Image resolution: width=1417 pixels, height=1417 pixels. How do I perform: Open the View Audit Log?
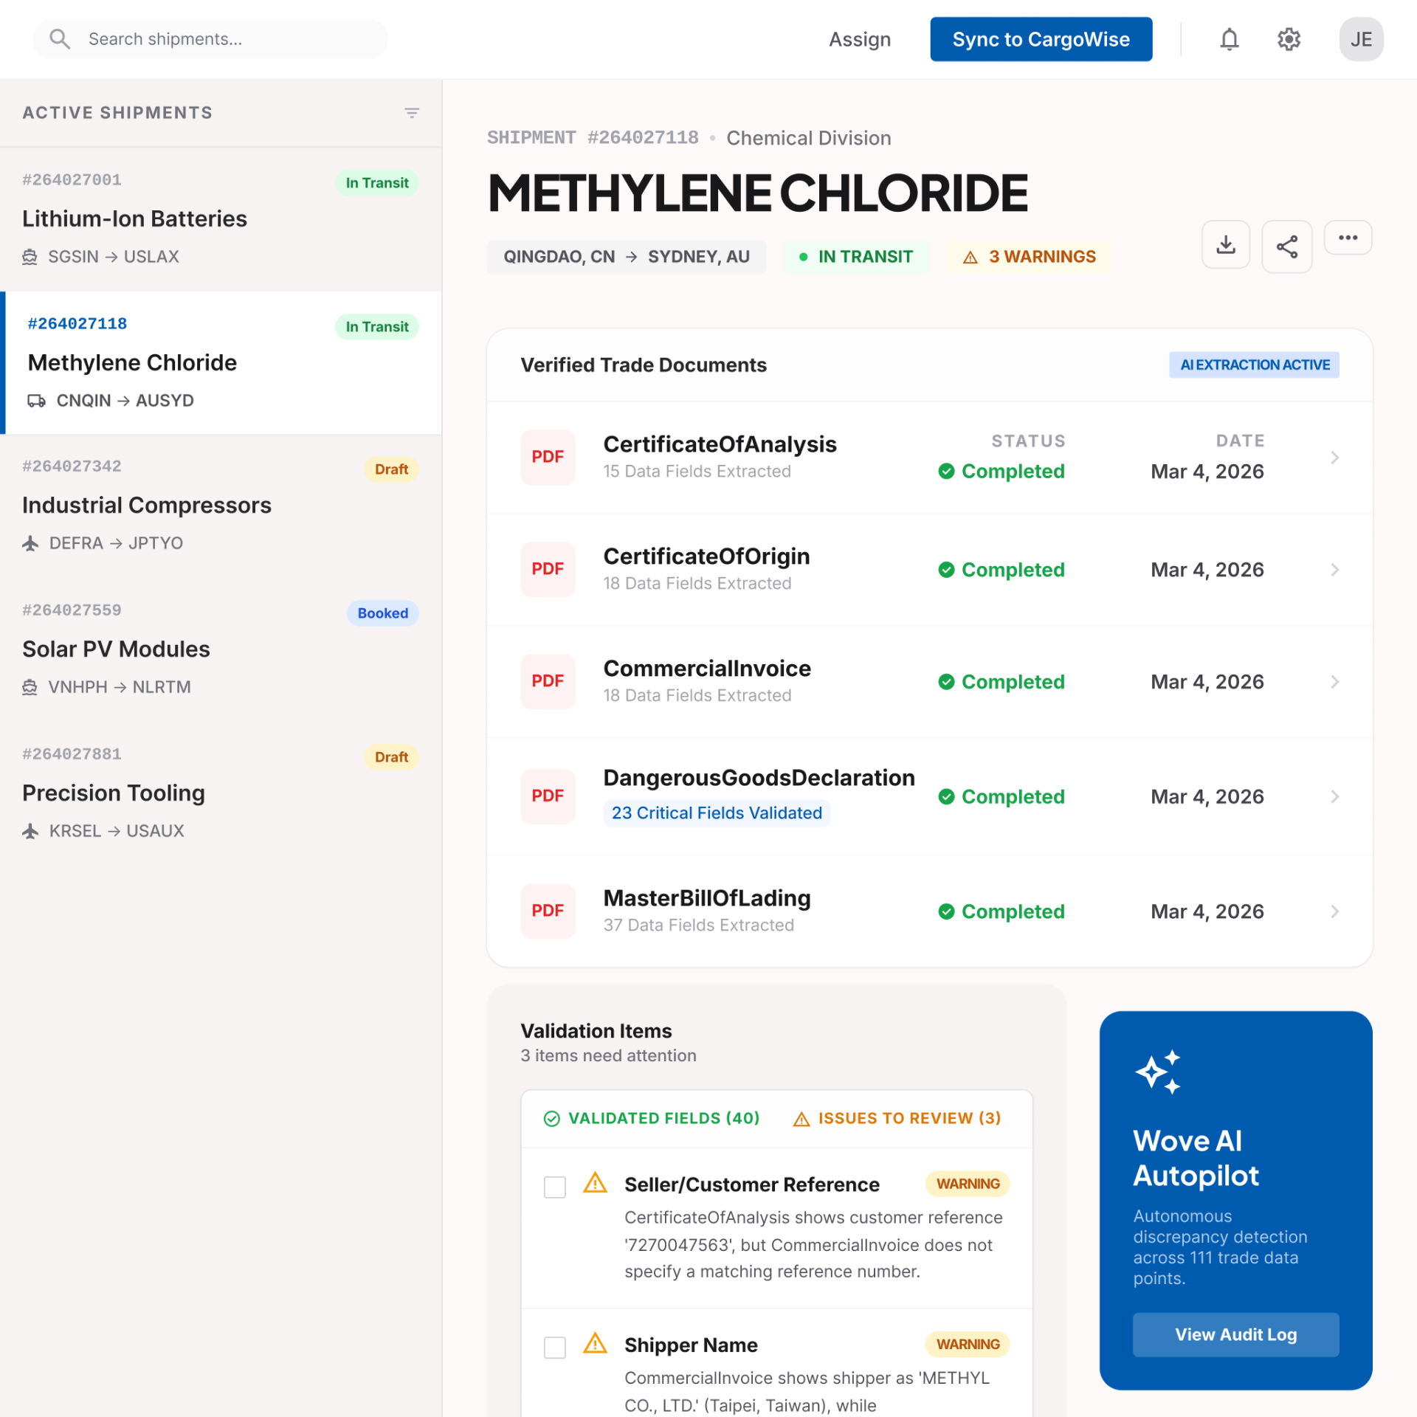(1235, 1334)
